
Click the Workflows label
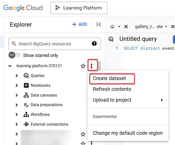pos(40,115)
